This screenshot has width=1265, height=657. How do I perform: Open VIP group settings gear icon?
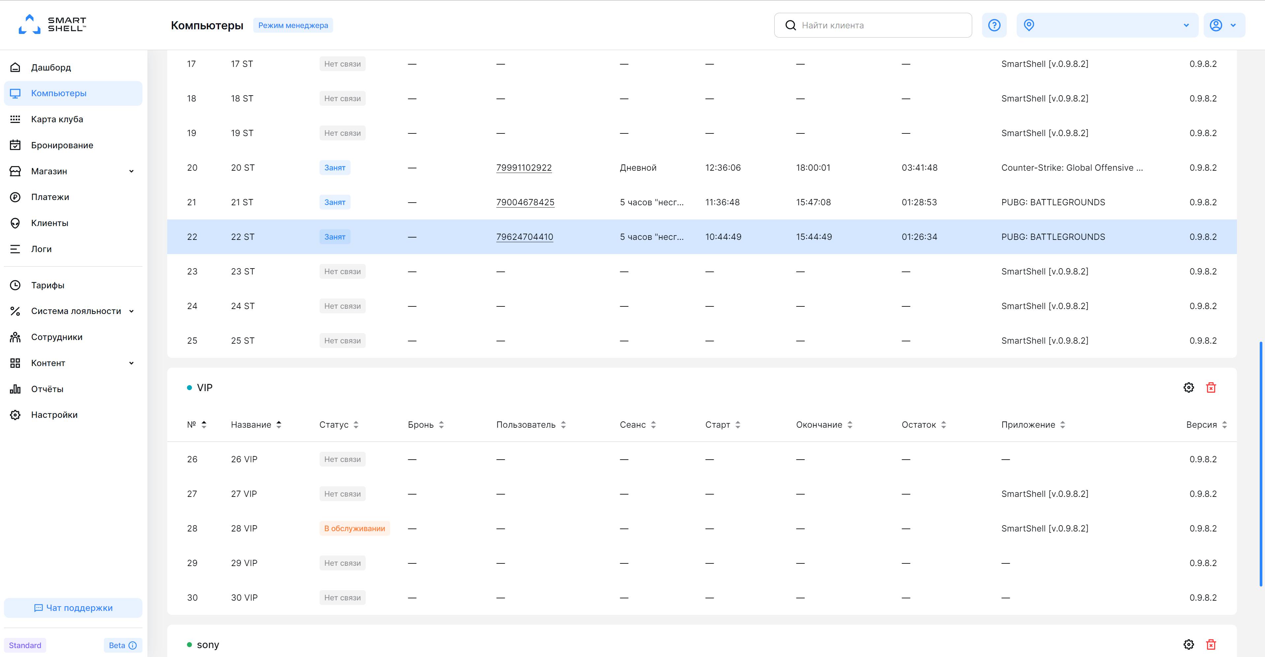pyautogui.click(x=1188, y=387)
